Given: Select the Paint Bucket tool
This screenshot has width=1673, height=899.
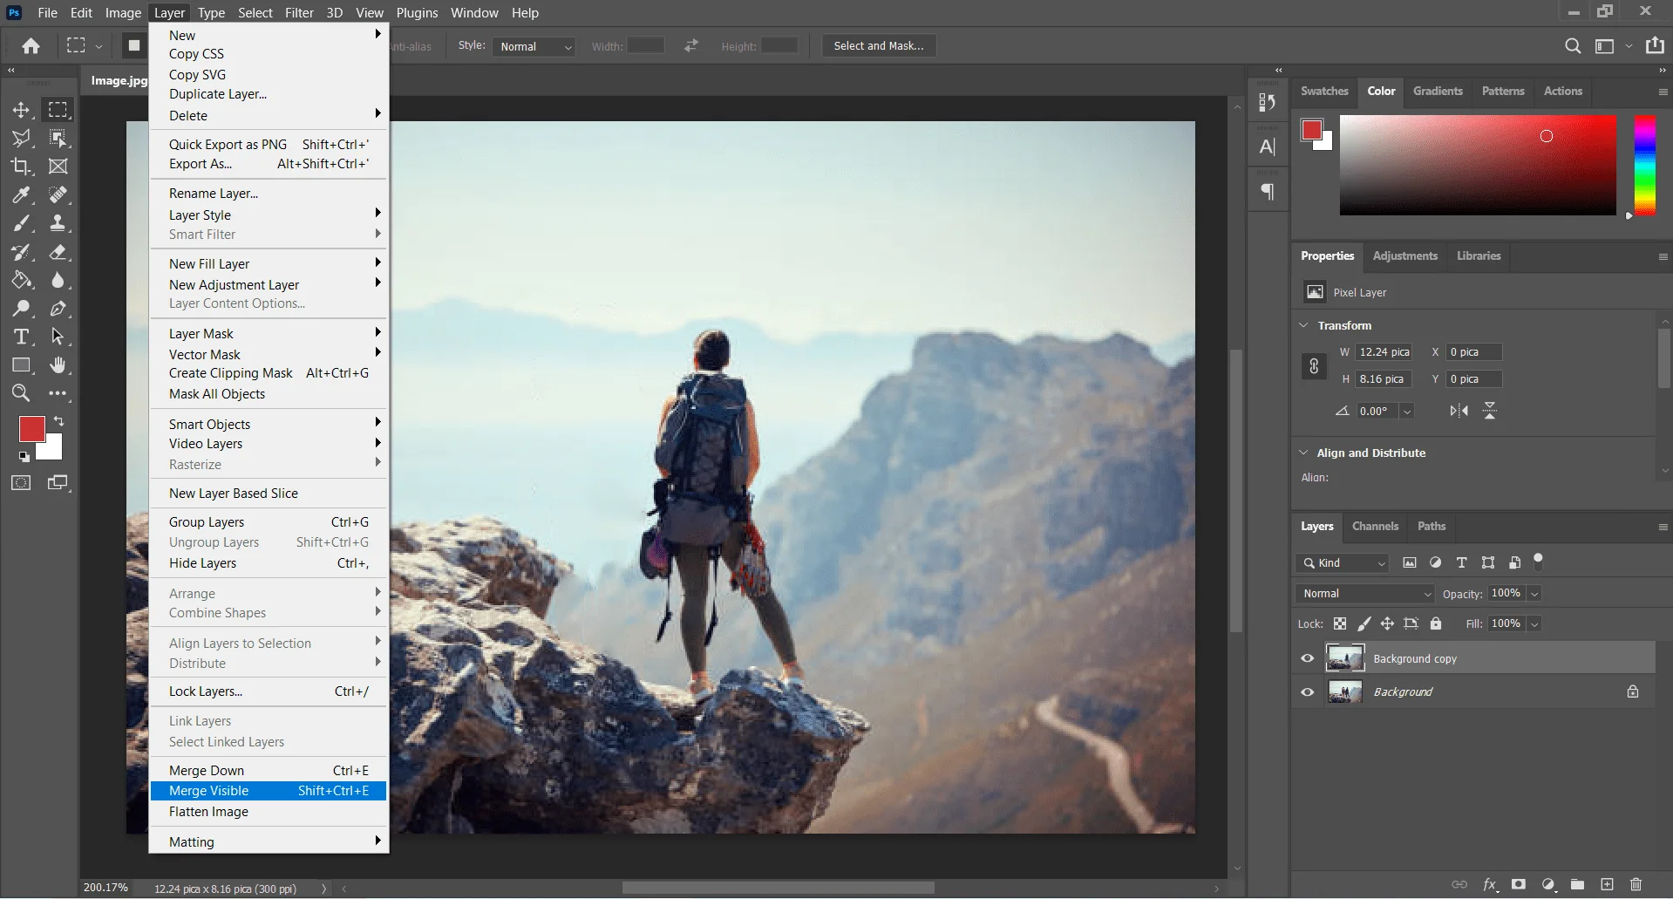Looking at the screenshot, I should (x=21, y=280).
